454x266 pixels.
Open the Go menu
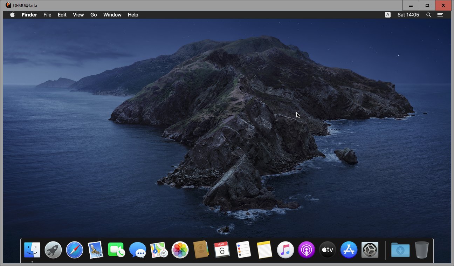click(x=94, y=15)
